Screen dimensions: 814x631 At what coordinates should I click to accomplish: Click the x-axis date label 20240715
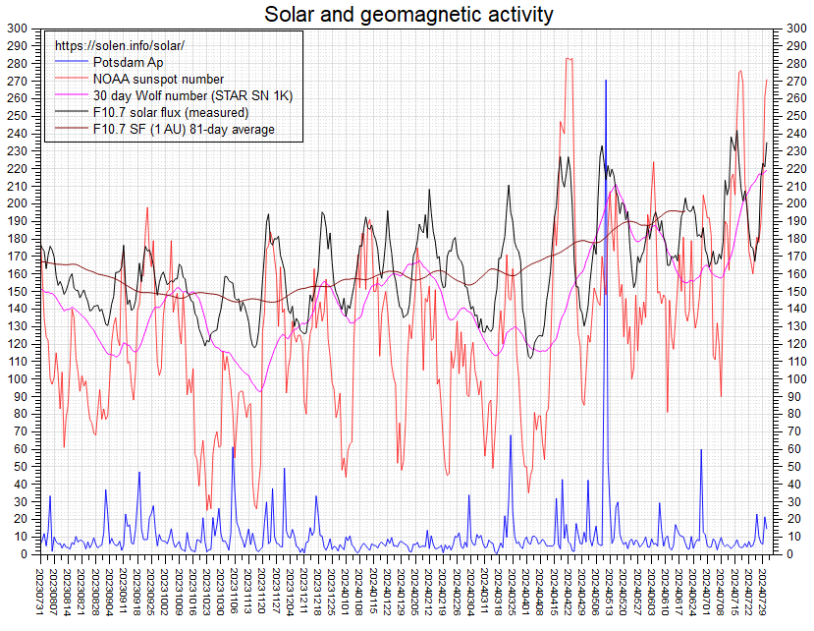[733, 592]
